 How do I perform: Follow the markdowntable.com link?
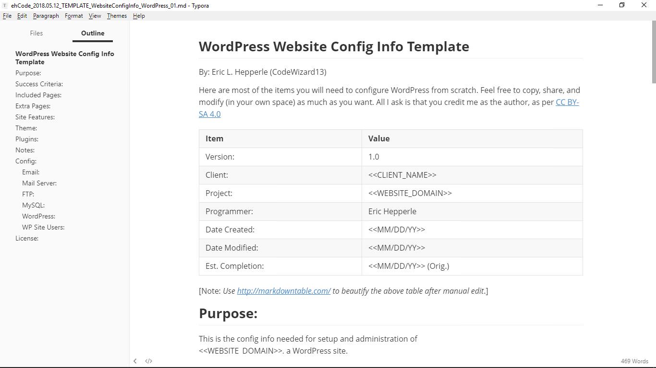tap(283, 291)
